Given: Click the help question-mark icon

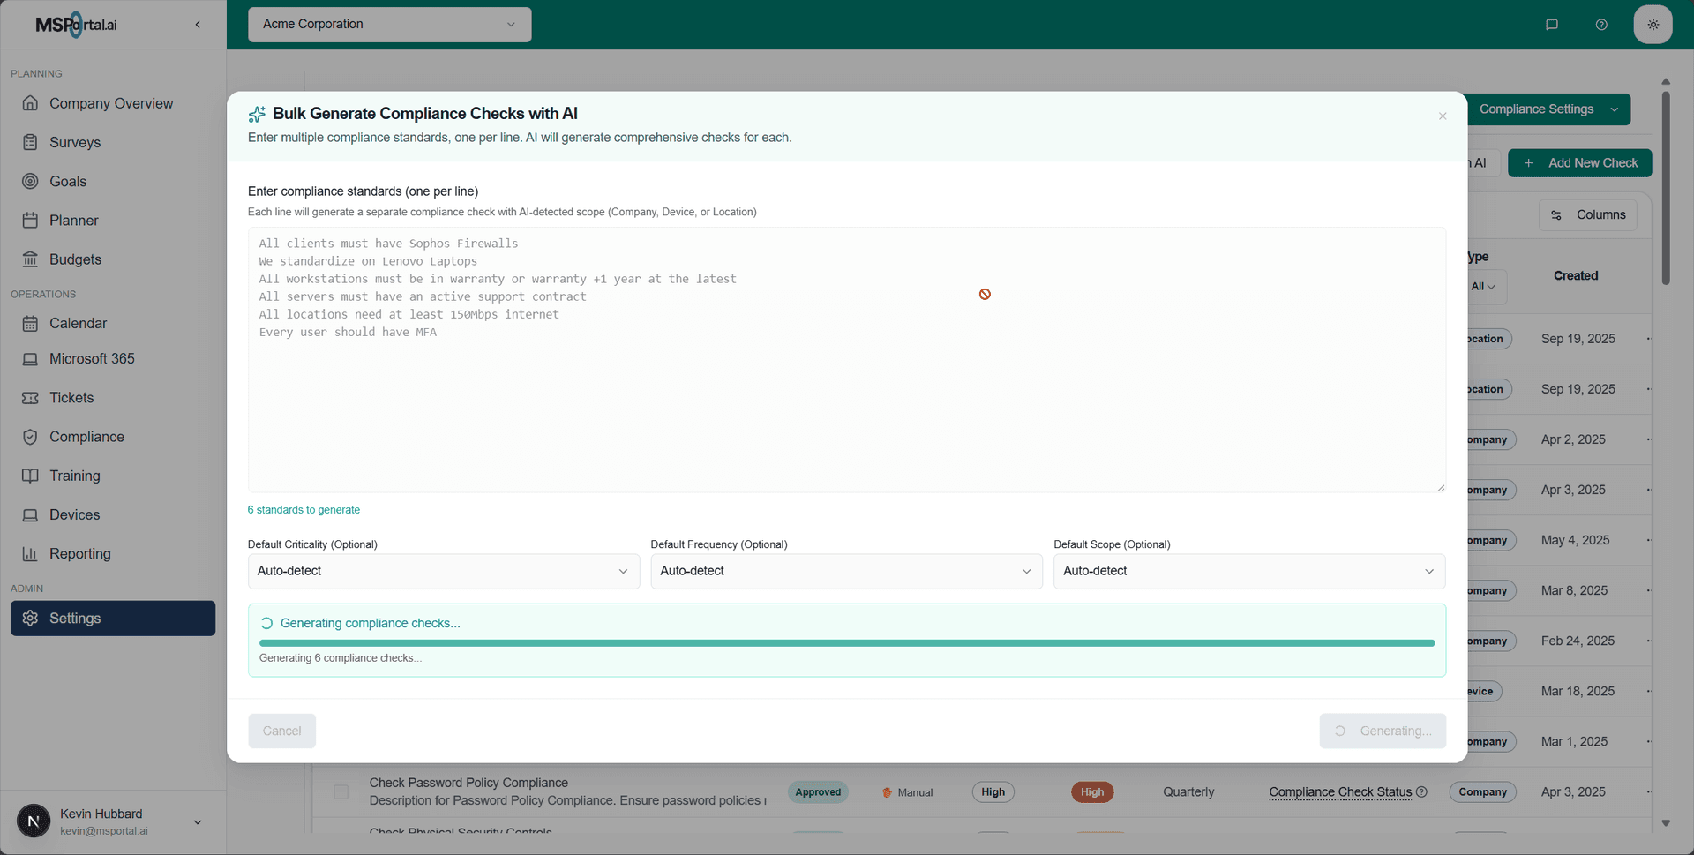Looking at the screenshot, I should (x=1602, y=24).
